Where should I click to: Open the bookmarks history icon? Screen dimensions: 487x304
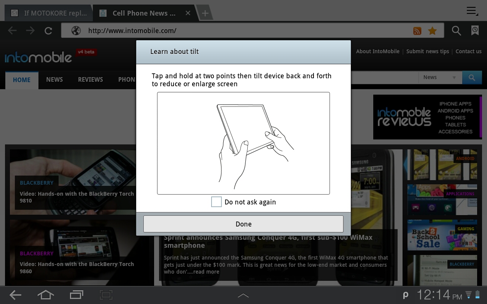click(475, 31)
